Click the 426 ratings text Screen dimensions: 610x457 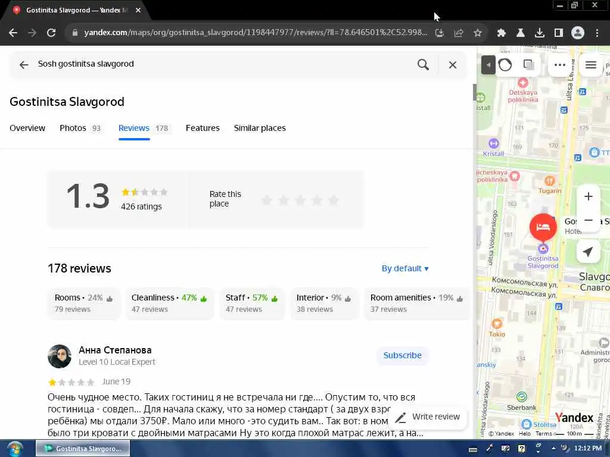point(141,206)
